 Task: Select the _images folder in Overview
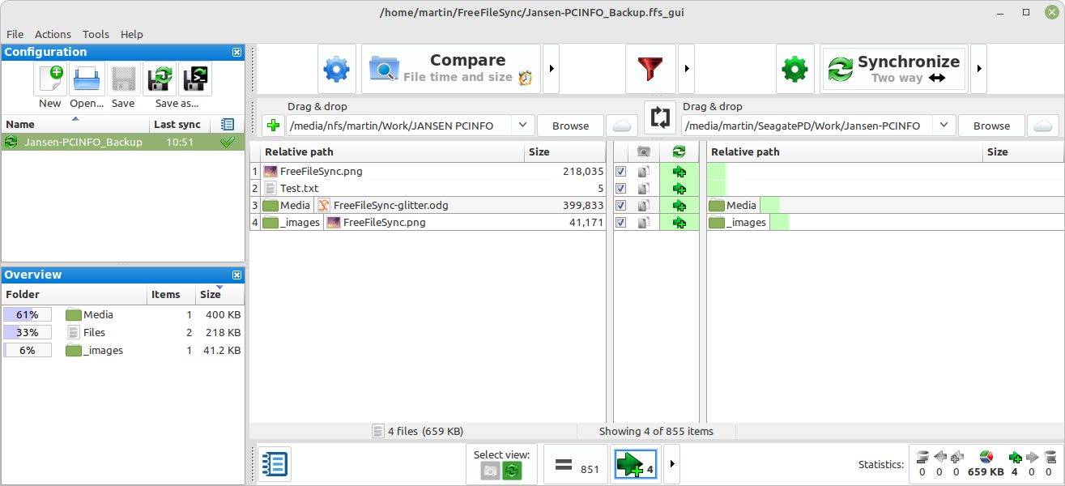pyautogui.click(x=122, y=350)
